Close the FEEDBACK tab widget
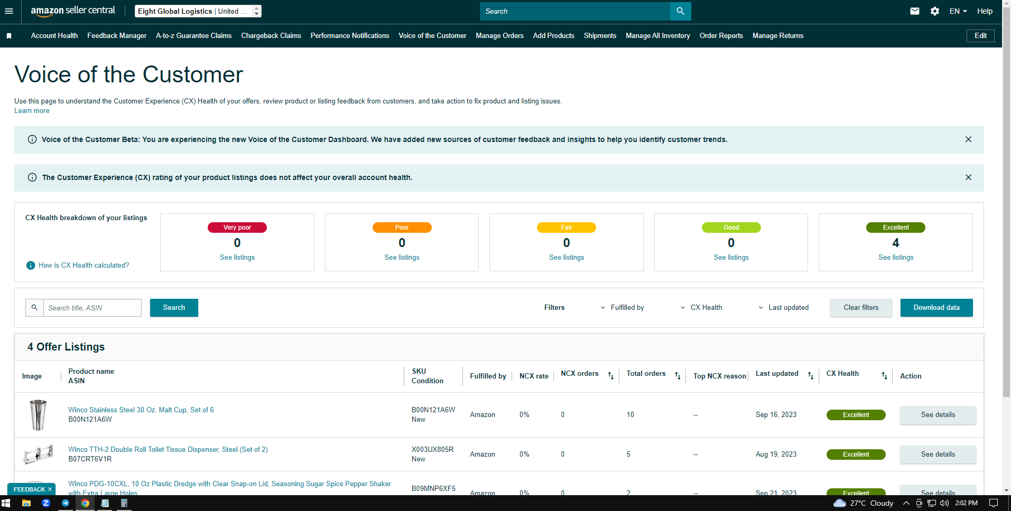1011x511 pixels. pos(50,489)
